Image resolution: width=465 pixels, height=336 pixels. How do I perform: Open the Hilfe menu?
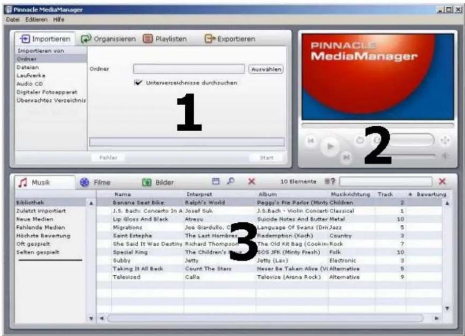click(x=59, y=20)
